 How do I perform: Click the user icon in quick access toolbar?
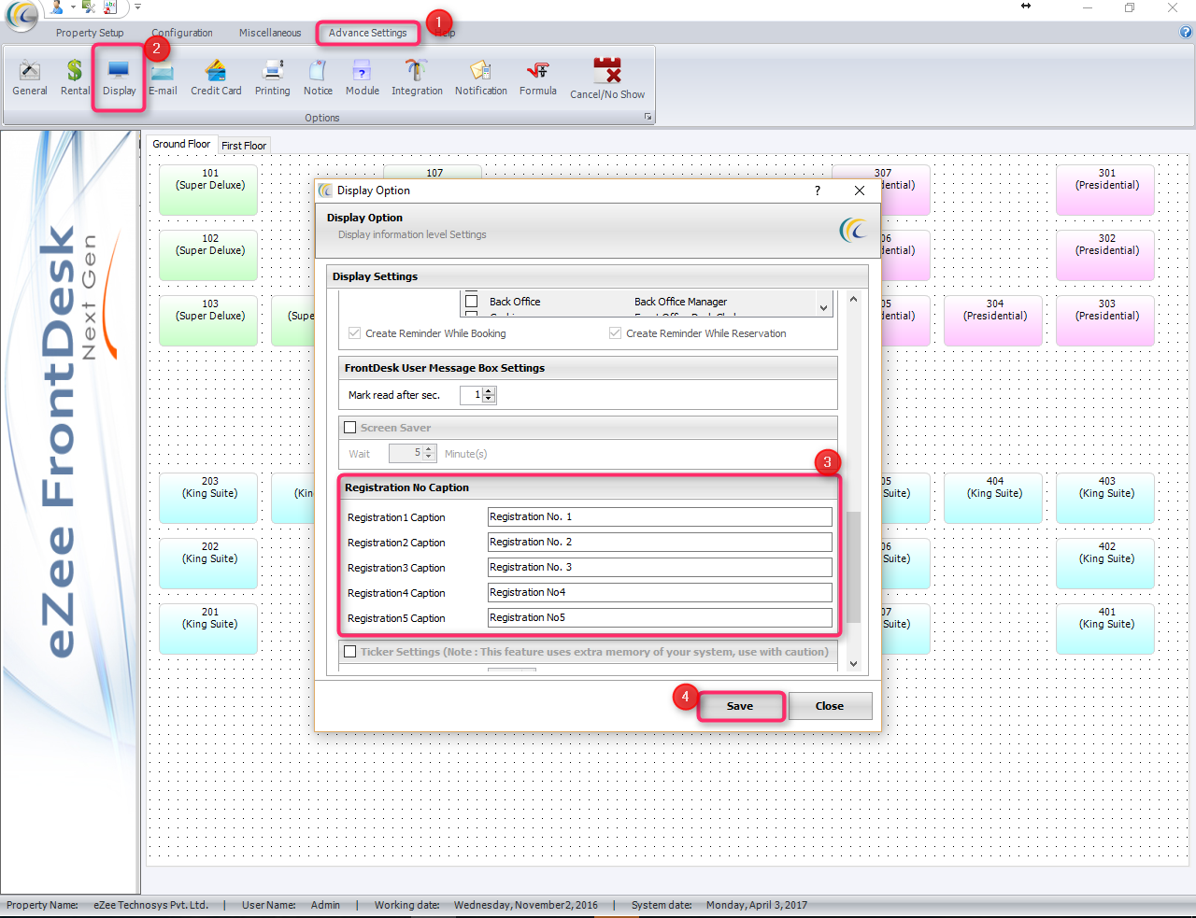pos(58,7)
